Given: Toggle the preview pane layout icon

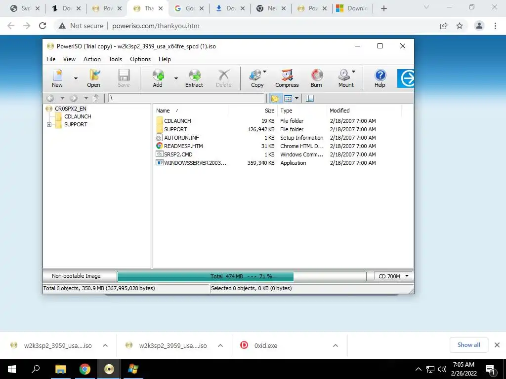Looking at the screenshot, I should pyautogui.click(x=310, y=98).
